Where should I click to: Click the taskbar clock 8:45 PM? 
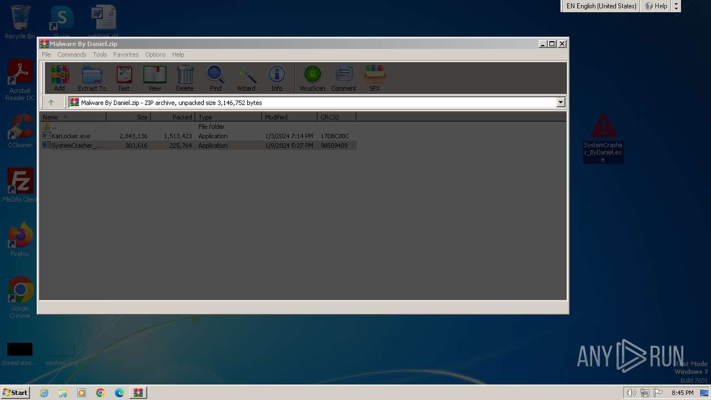(x=682, y=393)
